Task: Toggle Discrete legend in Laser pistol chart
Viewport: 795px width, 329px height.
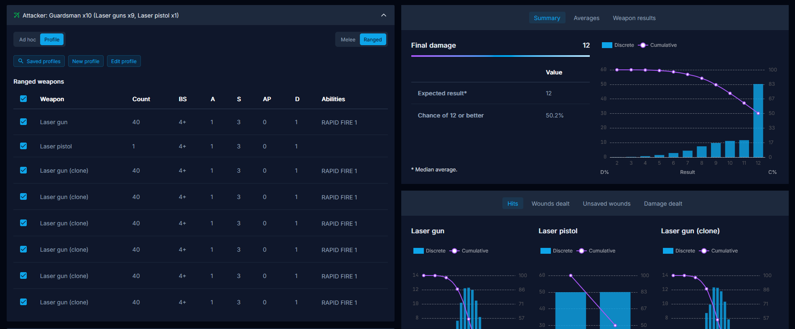Action: [556, 251]
